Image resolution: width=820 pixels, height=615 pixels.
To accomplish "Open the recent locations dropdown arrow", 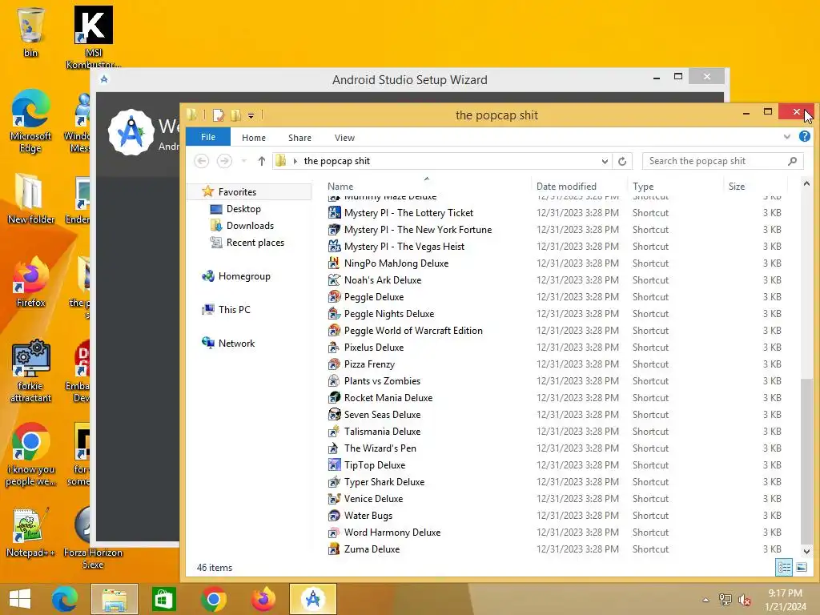I will pyautogui.click(x=243, y=161).
